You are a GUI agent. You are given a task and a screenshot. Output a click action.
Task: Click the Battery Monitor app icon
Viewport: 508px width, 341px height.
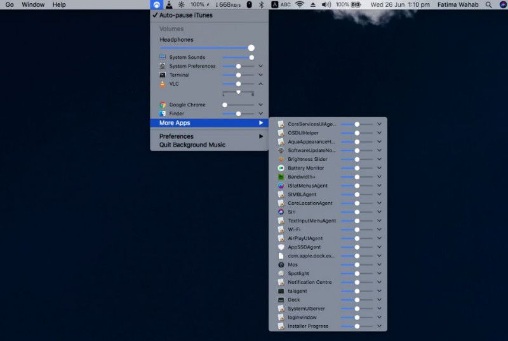(x=281, y=168)
